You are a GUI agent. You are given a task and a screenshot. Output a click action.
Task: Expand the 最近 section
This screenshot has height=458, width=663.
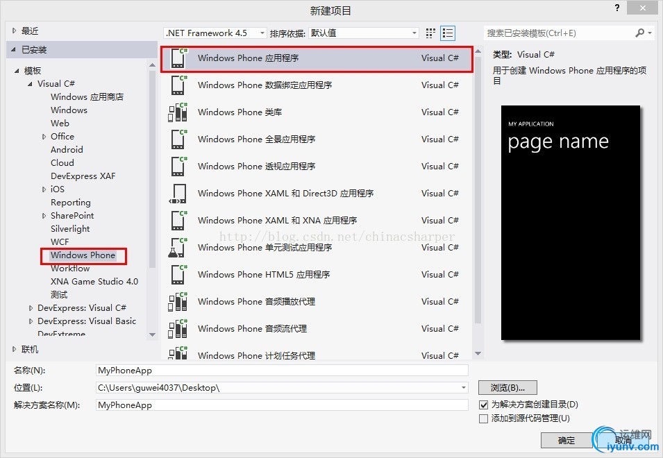tap(15, 31)
